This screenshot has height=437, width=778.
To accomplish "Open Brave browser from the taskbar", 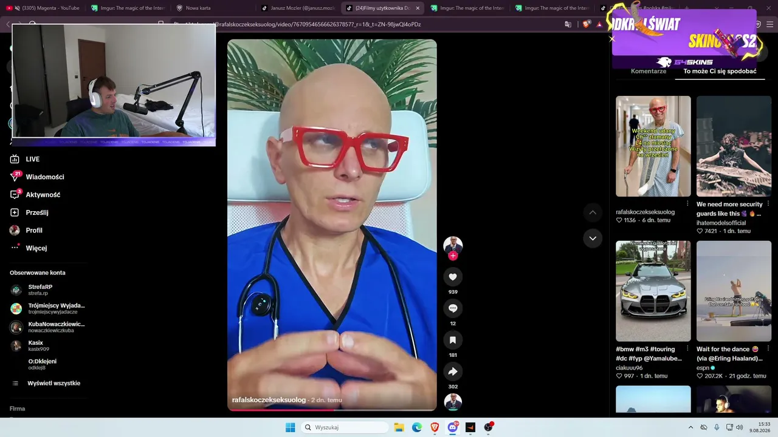I will point(435,427).
